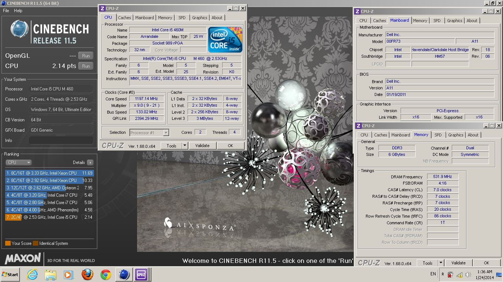
Task: Open About tab in the CPU-Z CPU window
Action: (x=217, y=18)
